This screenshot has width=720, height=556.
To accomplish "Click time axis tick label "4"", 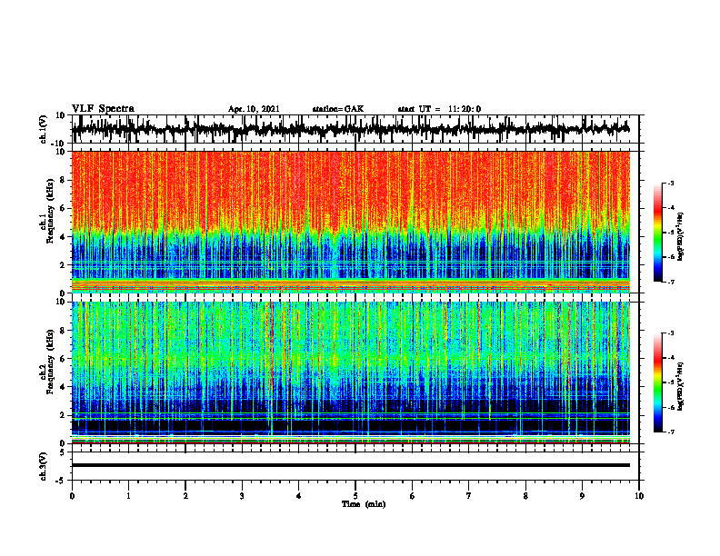I will coord(299,496).
